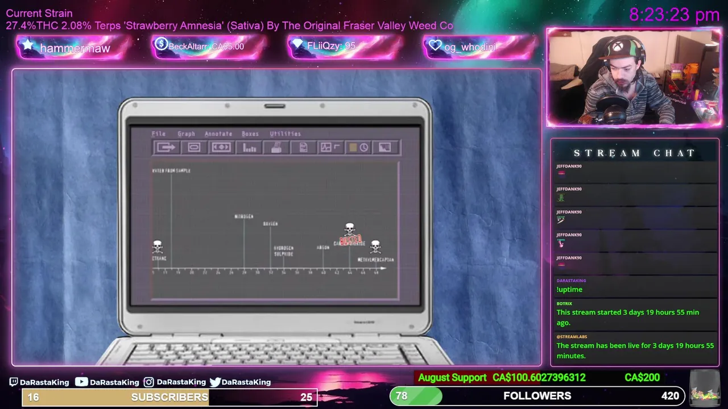Click the Nitrogen peak label
Viewport: 728px width, 409px height.
(x=244, y=216)
